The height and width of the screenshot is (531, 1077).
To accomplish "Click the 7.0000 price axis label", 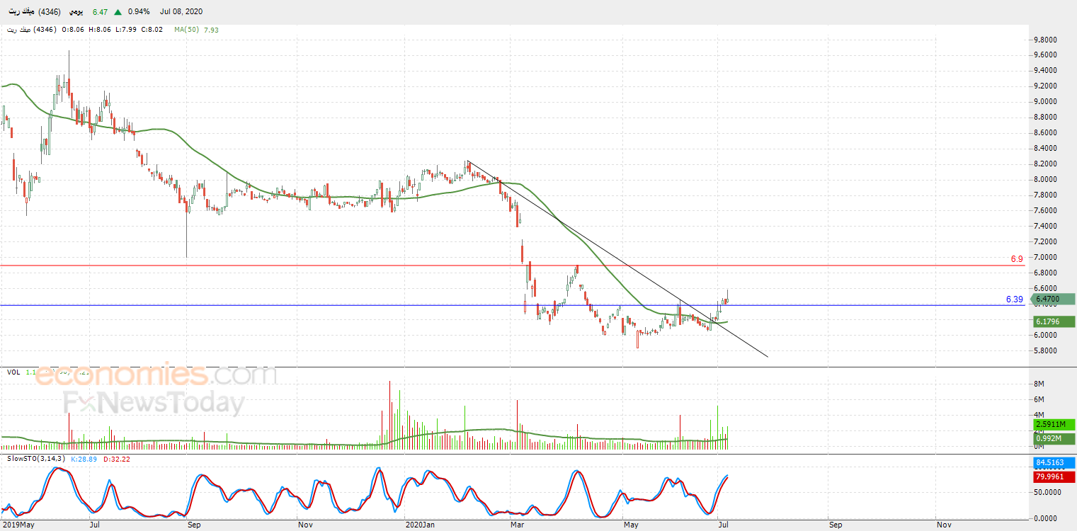I will pyautogui.click(x=1047, y=257).
